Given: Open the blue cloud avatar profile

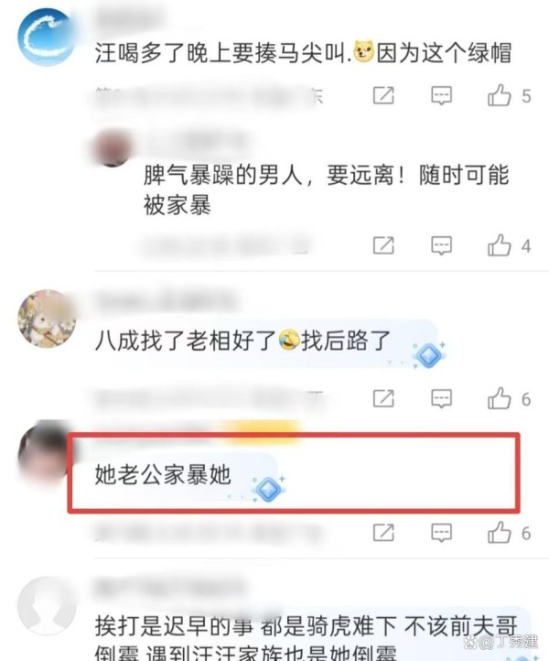Looking at the screenshot, I should click(x=47, y=38).
